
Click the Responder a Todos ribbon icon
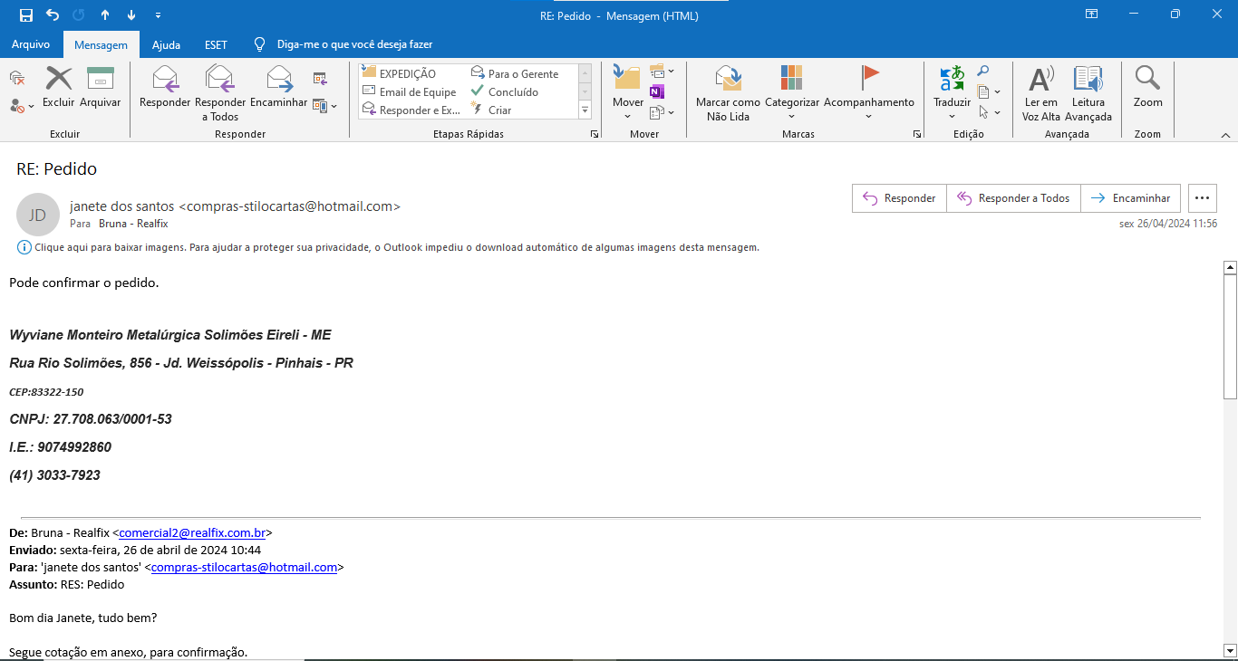220,79
